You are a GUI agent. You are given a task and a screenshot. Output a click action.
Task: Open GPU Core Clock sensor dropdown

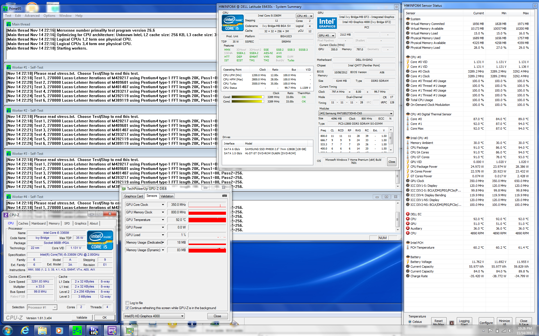click(163, 205)
